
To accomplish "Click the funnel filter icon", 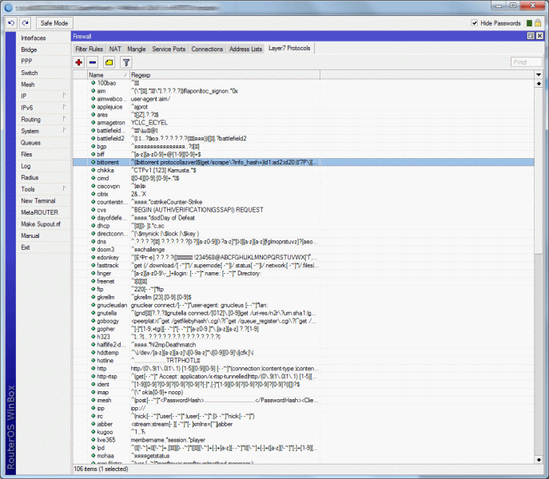I will click(126, 62).
